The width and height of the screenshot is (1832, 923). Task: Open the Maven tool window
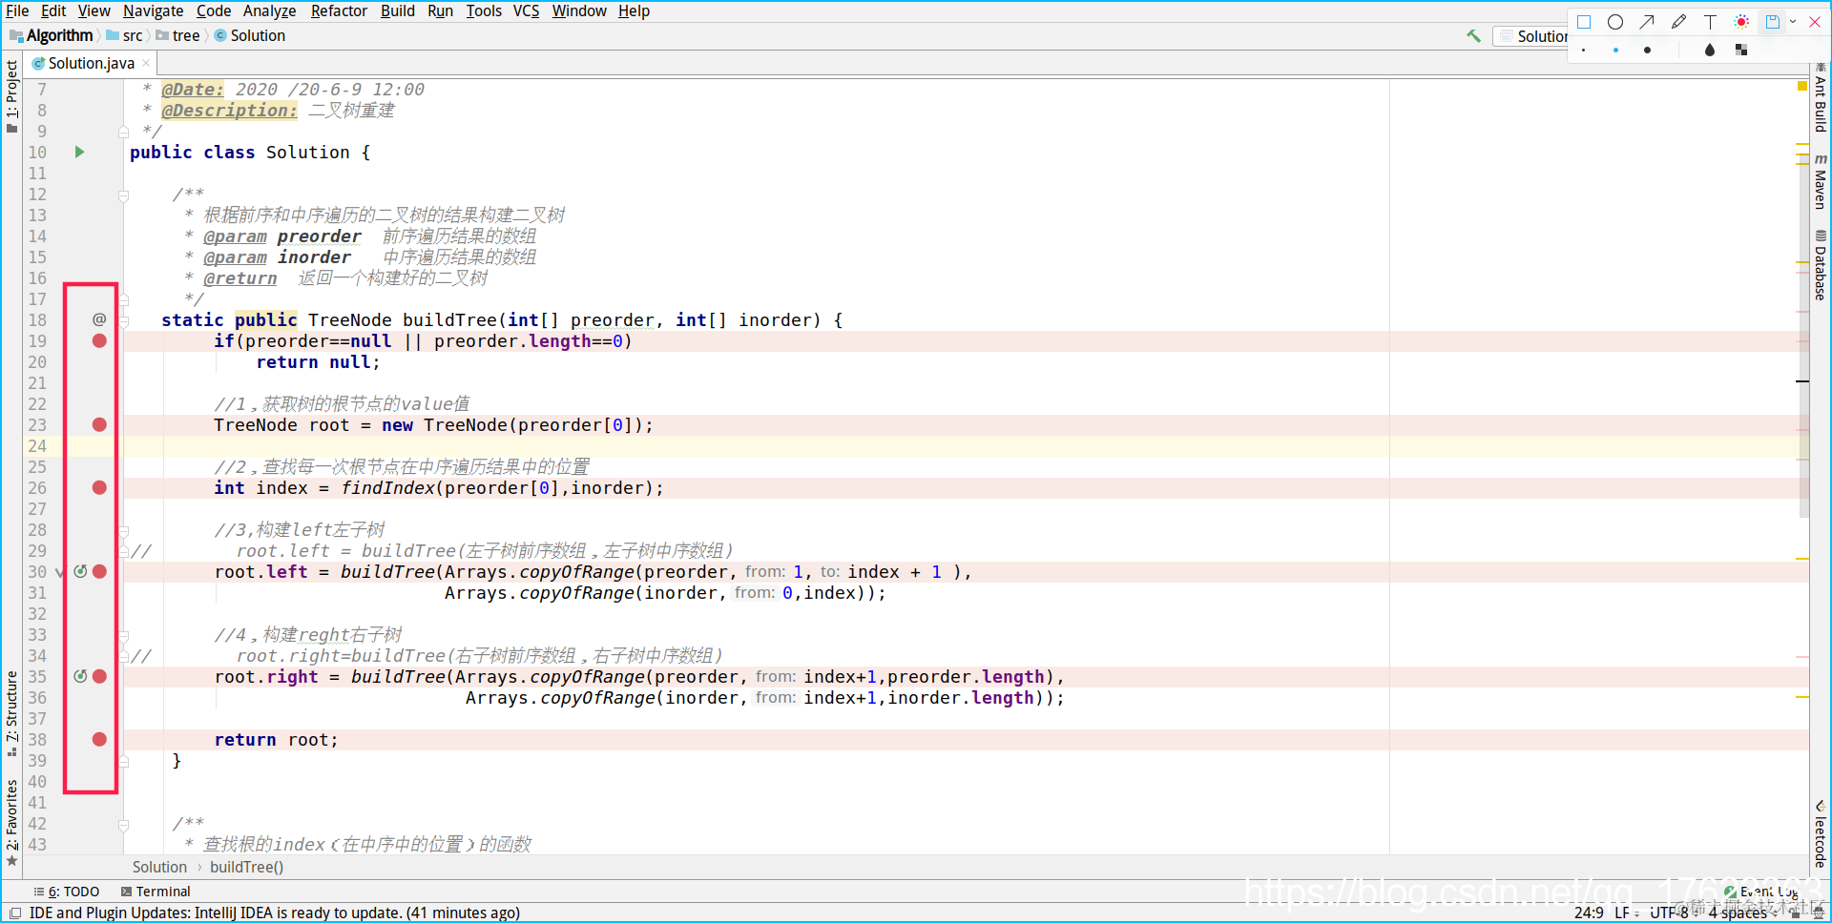point(1821,181)
